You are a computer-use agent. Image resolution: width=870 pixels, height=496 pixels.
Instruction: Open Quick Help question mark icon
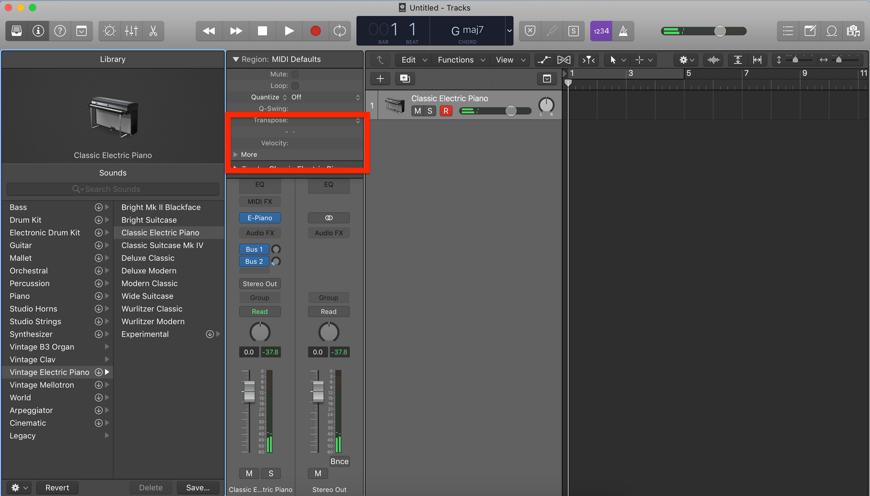click(x=60, y=31)
